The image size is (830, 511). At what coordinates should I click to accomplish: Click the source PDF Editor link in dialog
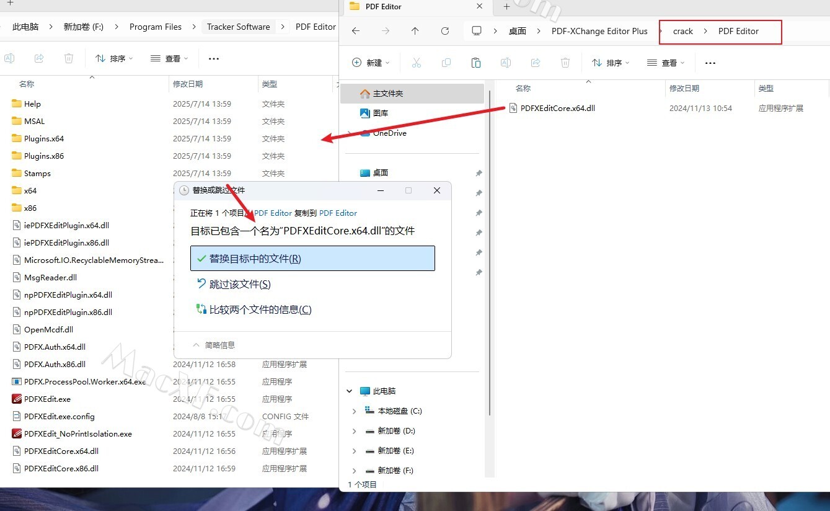click(x=273, y=213)
